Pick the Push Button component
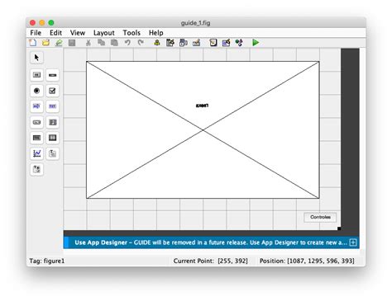This screenshot has width=392, height=301. (36, 75)
